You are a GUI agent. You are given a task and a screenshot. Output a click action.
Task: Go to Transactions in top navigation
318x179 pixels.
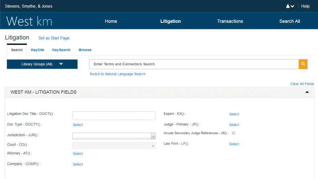[x=230, y=21]
